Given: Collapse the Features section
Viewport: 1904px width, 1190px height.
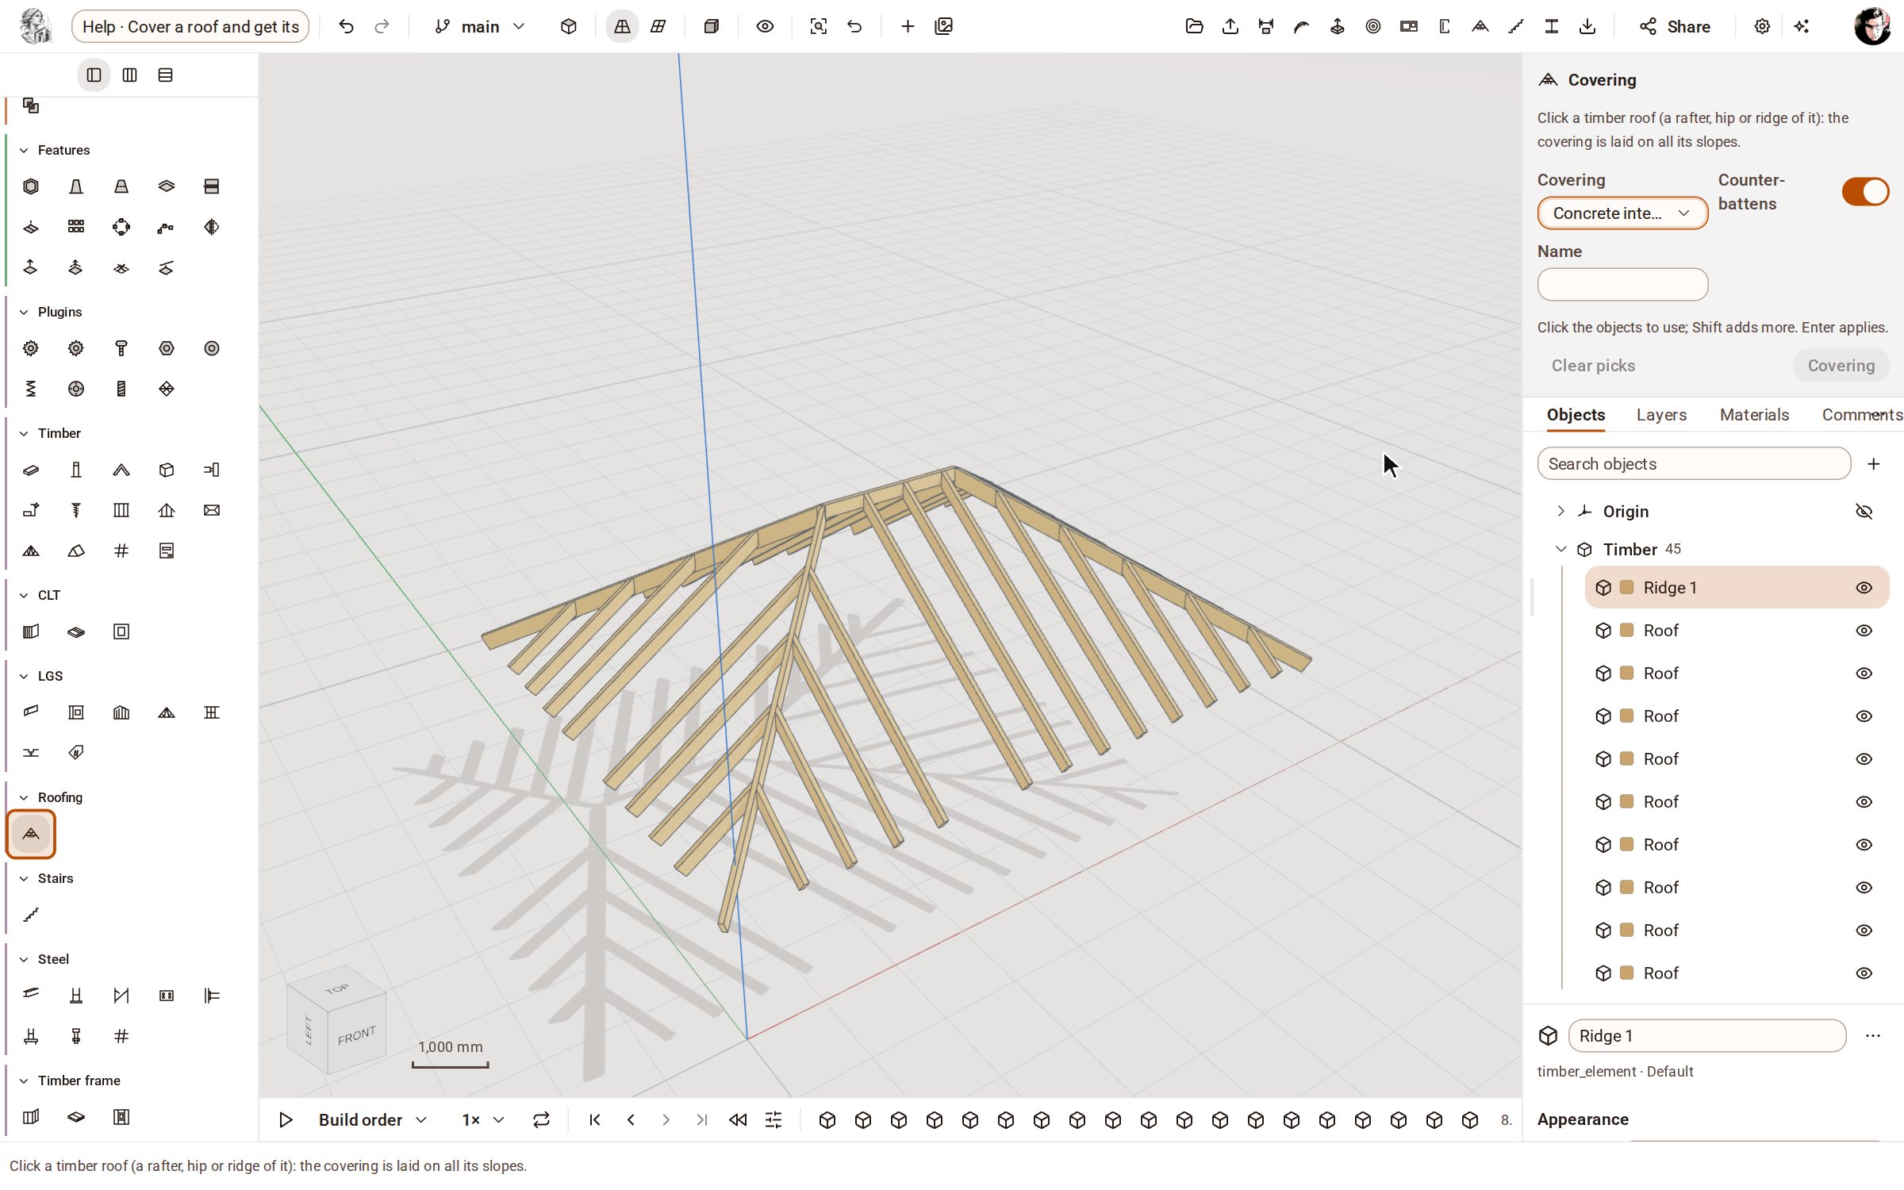Looking at the screenshot, I should (x=24, y=150).
